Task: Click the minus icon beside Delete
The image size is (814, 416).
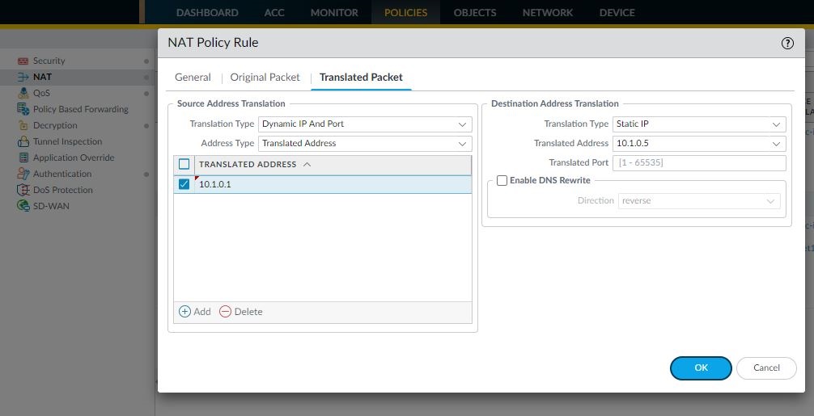Action: pyautogui.click(x=225, y=311)
